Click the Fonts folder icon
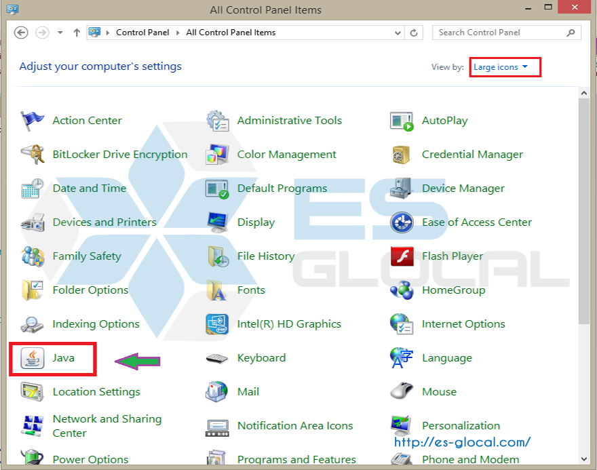The width and height of the screenshot is (597, 470). [x=216, y=290]
